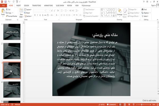This screenshot has width=159, height=106.
Task: Click the Arrange objects icon
Action: pos(120,11)
